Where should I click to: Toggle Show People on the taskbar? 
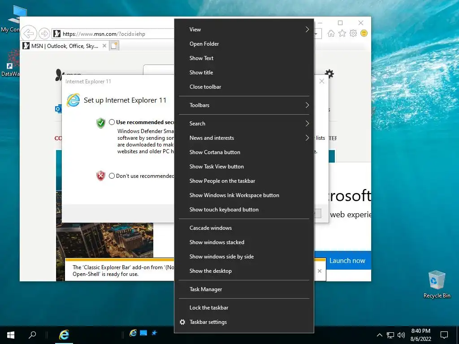tap(244, 181)
